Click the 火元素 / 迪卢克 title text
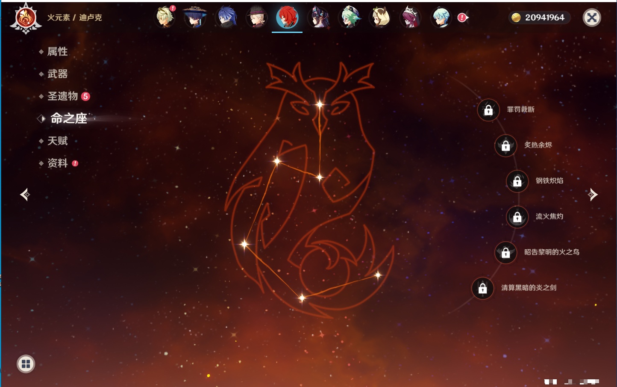Screen dimensions: 617x387 pos(75,18)
